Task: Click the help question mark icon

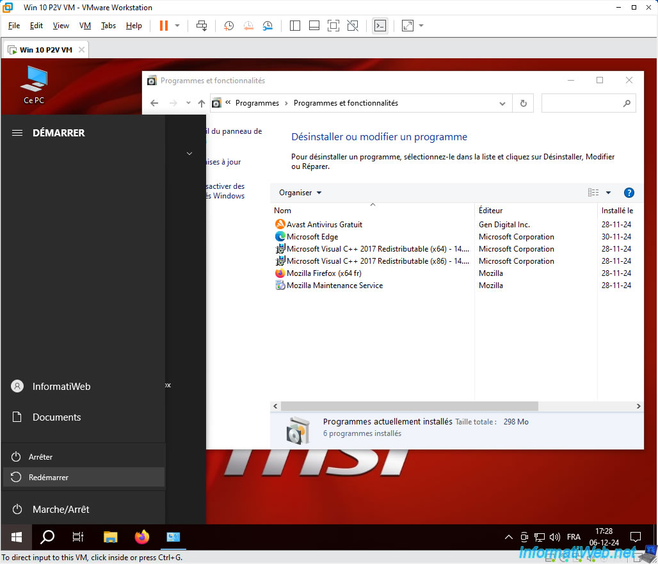Action: point(629,193)
